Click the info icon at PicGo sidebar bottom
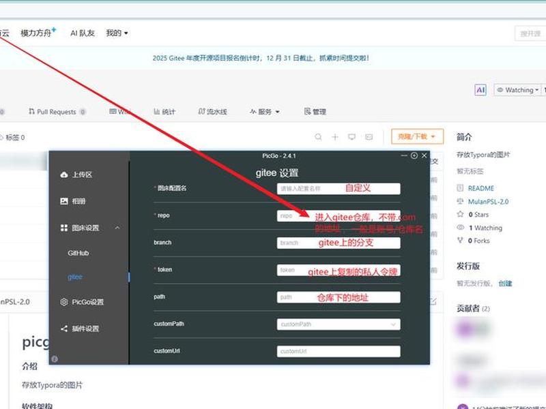546x409 pixels. (x=55, y=359)
